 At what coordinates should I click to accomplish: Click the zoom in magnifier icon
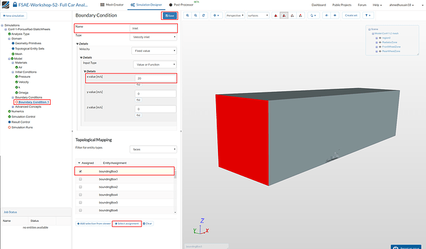tap(187, 15)
